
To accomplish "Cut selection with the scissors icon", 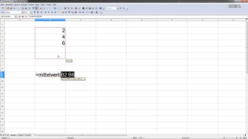I will click(41, 8).
